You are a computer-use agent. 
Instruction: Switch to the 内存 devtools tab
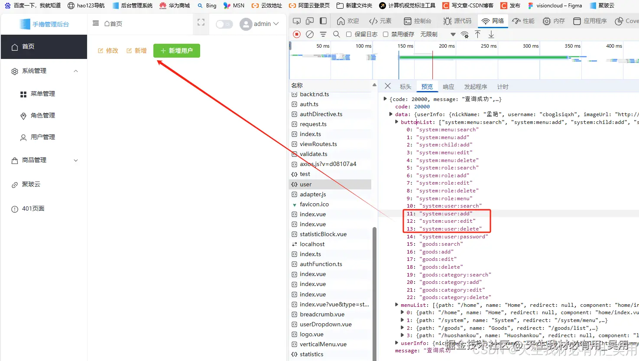554,21
